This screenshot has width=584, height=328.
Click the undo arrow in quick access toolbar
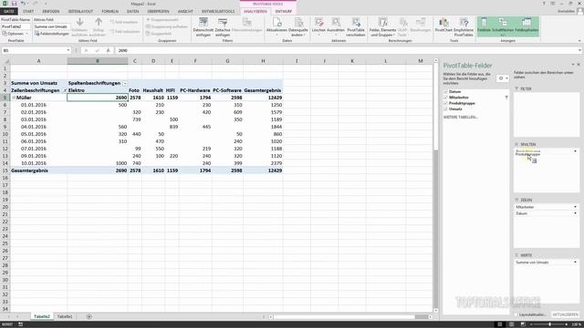click(x=23, y=4)
